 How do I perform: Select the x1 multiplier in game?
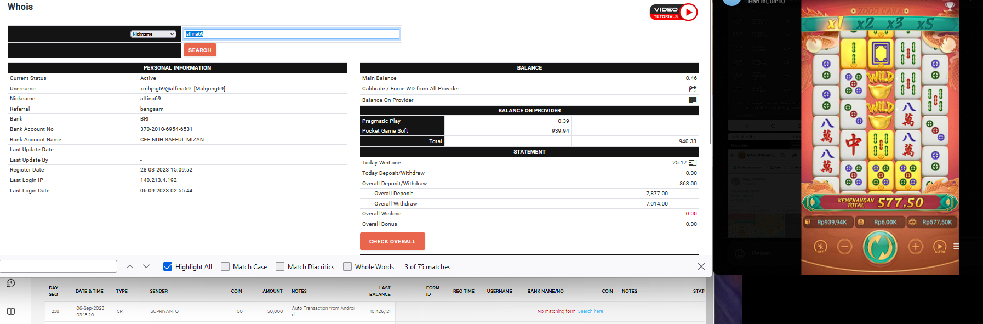coord(835,24)
